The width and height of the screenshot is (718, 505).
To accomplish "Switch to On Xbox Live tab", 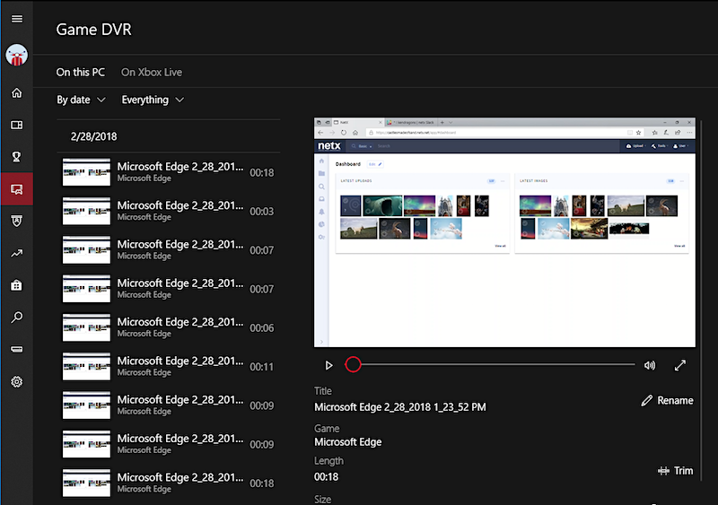I will (x=152, y=72).
